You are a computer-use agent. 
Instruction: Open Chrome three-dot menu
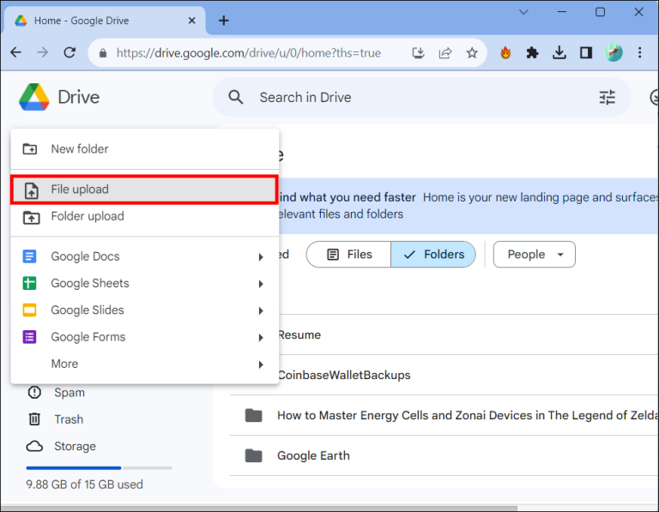pyautogui.click(x=639, y=52)
